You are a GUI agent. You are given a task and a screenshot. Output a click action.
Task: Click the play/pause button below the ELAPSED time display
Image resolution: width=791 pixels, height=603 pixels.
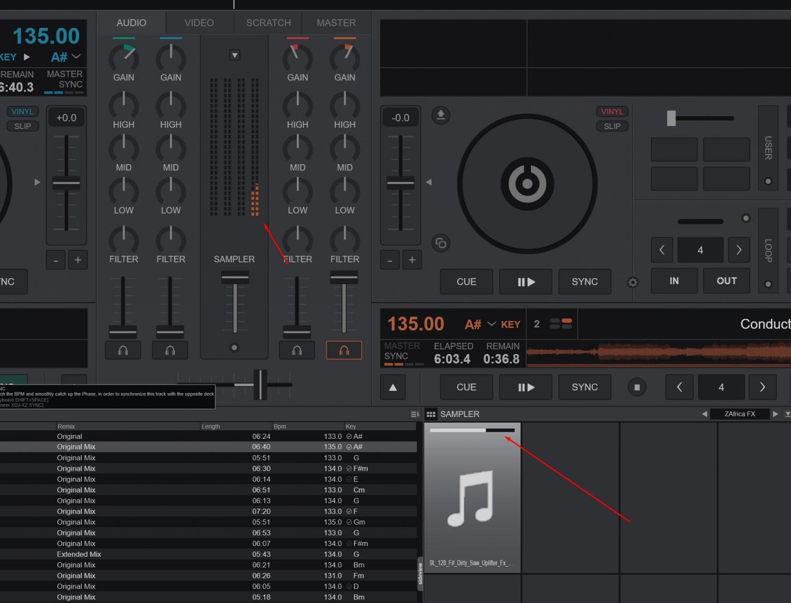tap(526, 387)
